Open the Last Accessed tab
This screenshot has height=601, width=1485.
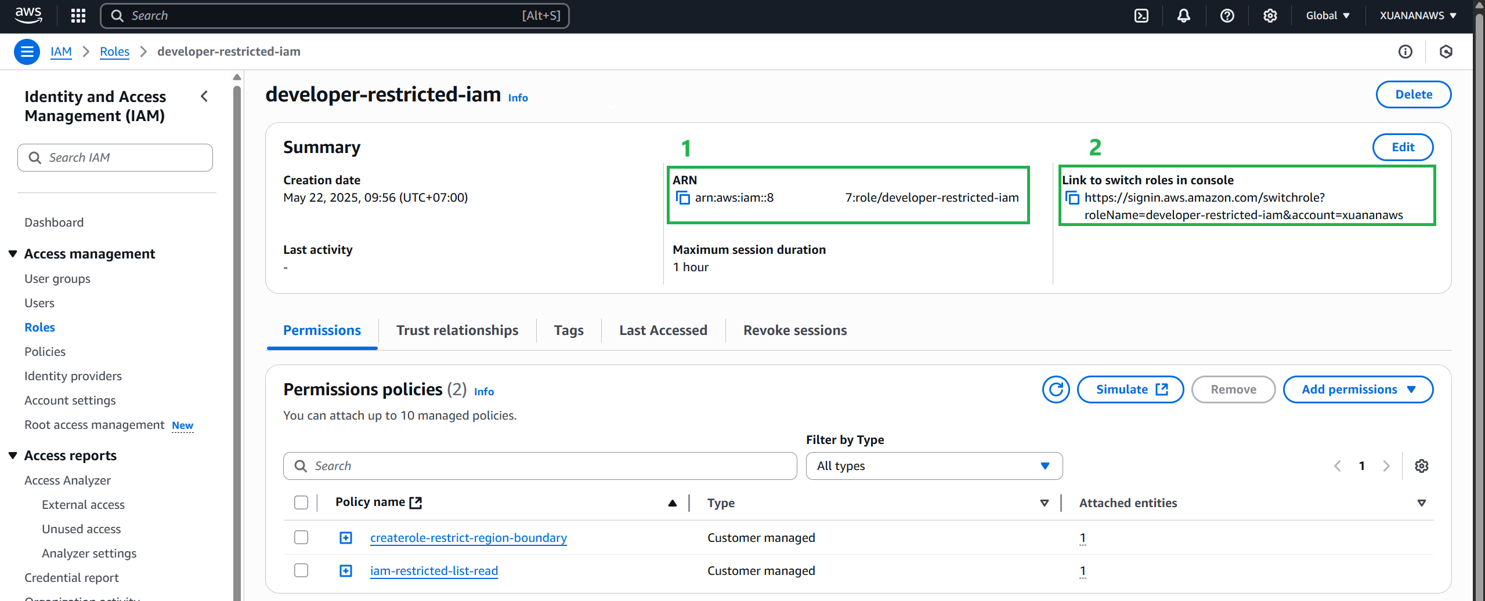[x=663, y=330]
